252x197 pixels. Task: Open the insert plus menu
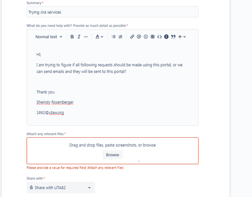[x=182, y=37]
